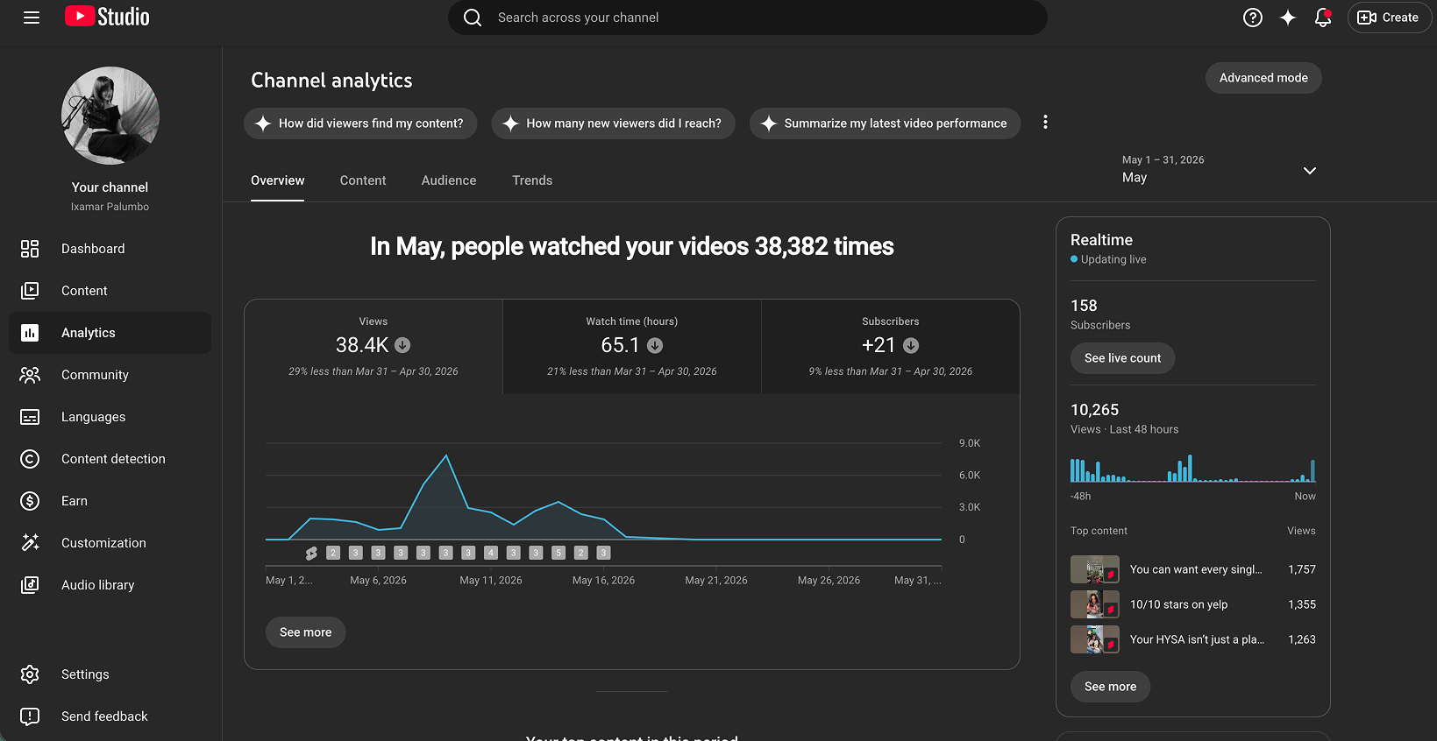The width and height of the screenshot is (1437, 741).
Task: Open Audio library in the sidebar
Action: 110,585
